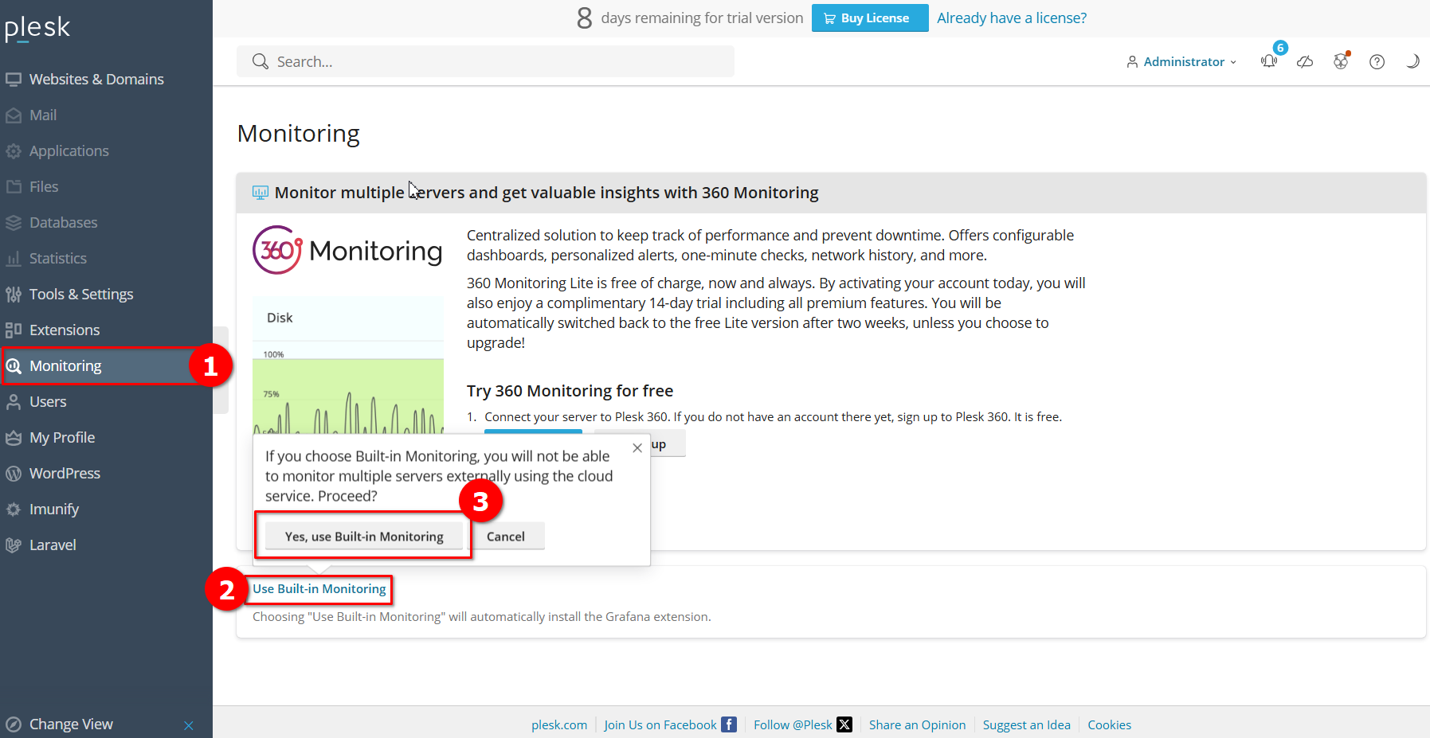Click the Files folder icon
Image resolution: width=1430 pixels, height=738 pixels.
(x=14, y=187)
